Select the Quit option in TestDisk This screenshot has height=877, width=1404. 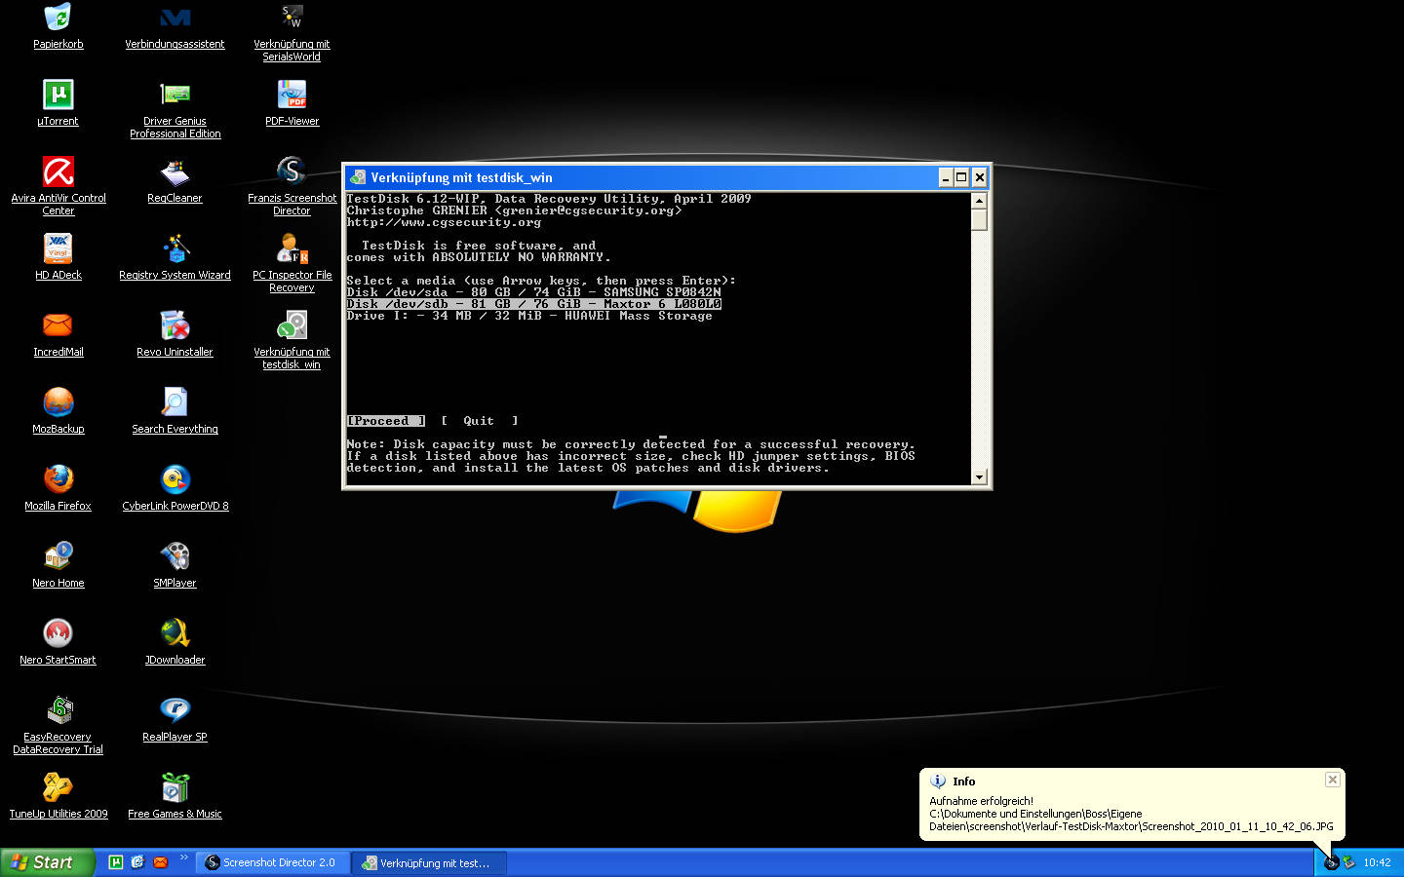479,421
